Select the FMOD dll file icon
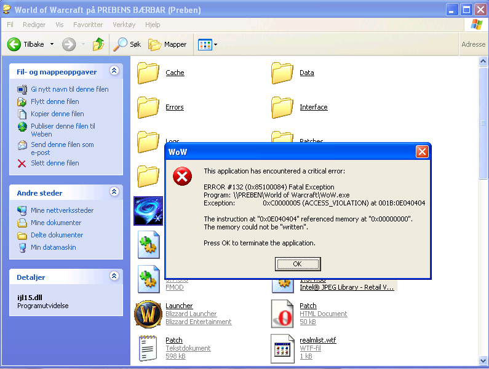Image resolution: width=489 pixels, height=369 pixels. (149, 279)
